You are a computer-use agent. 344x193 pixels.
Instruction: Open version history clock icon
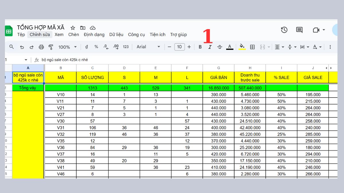(284, 30)
